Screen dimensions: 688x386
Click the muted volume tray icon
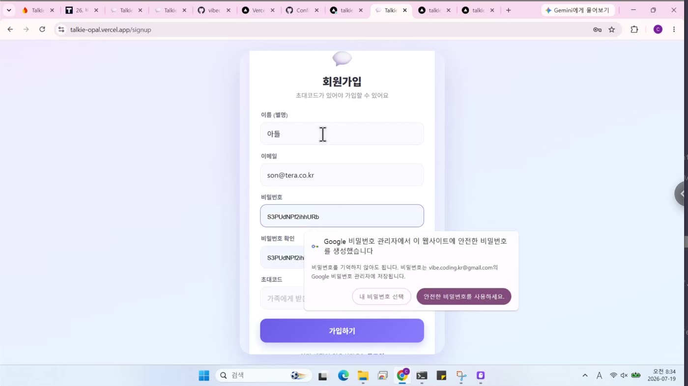[624, 376]
